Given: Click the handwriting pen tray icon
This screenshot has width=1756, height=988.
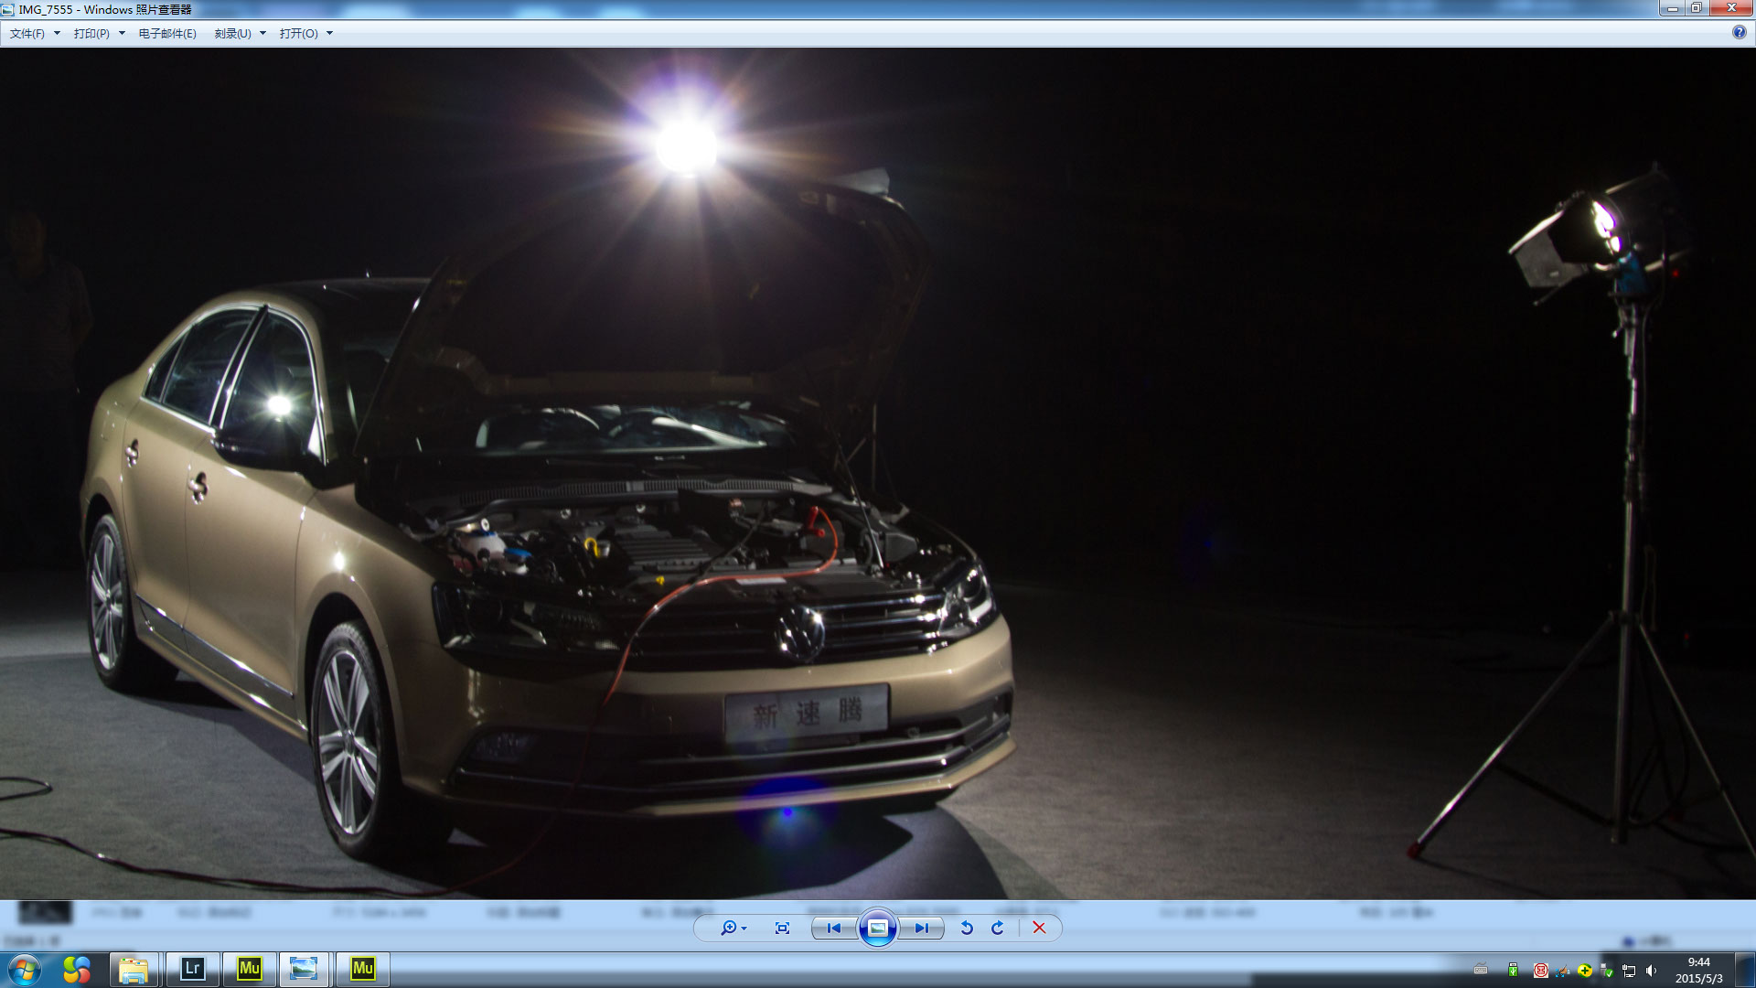Looking at the screenshot, I should coord(1562,971).
